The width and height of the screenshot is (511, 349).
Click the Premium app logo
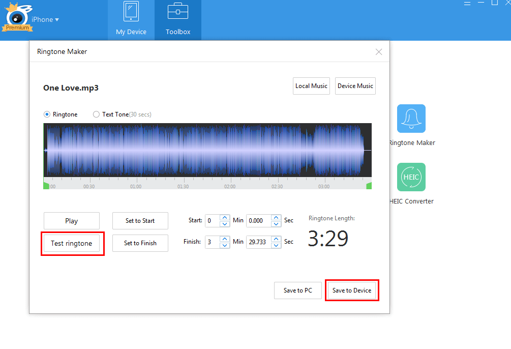[18, 19]
